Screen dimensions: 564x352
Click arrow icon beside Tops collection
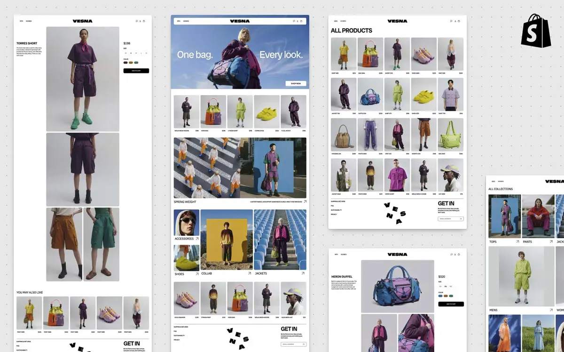coord(517,241)
